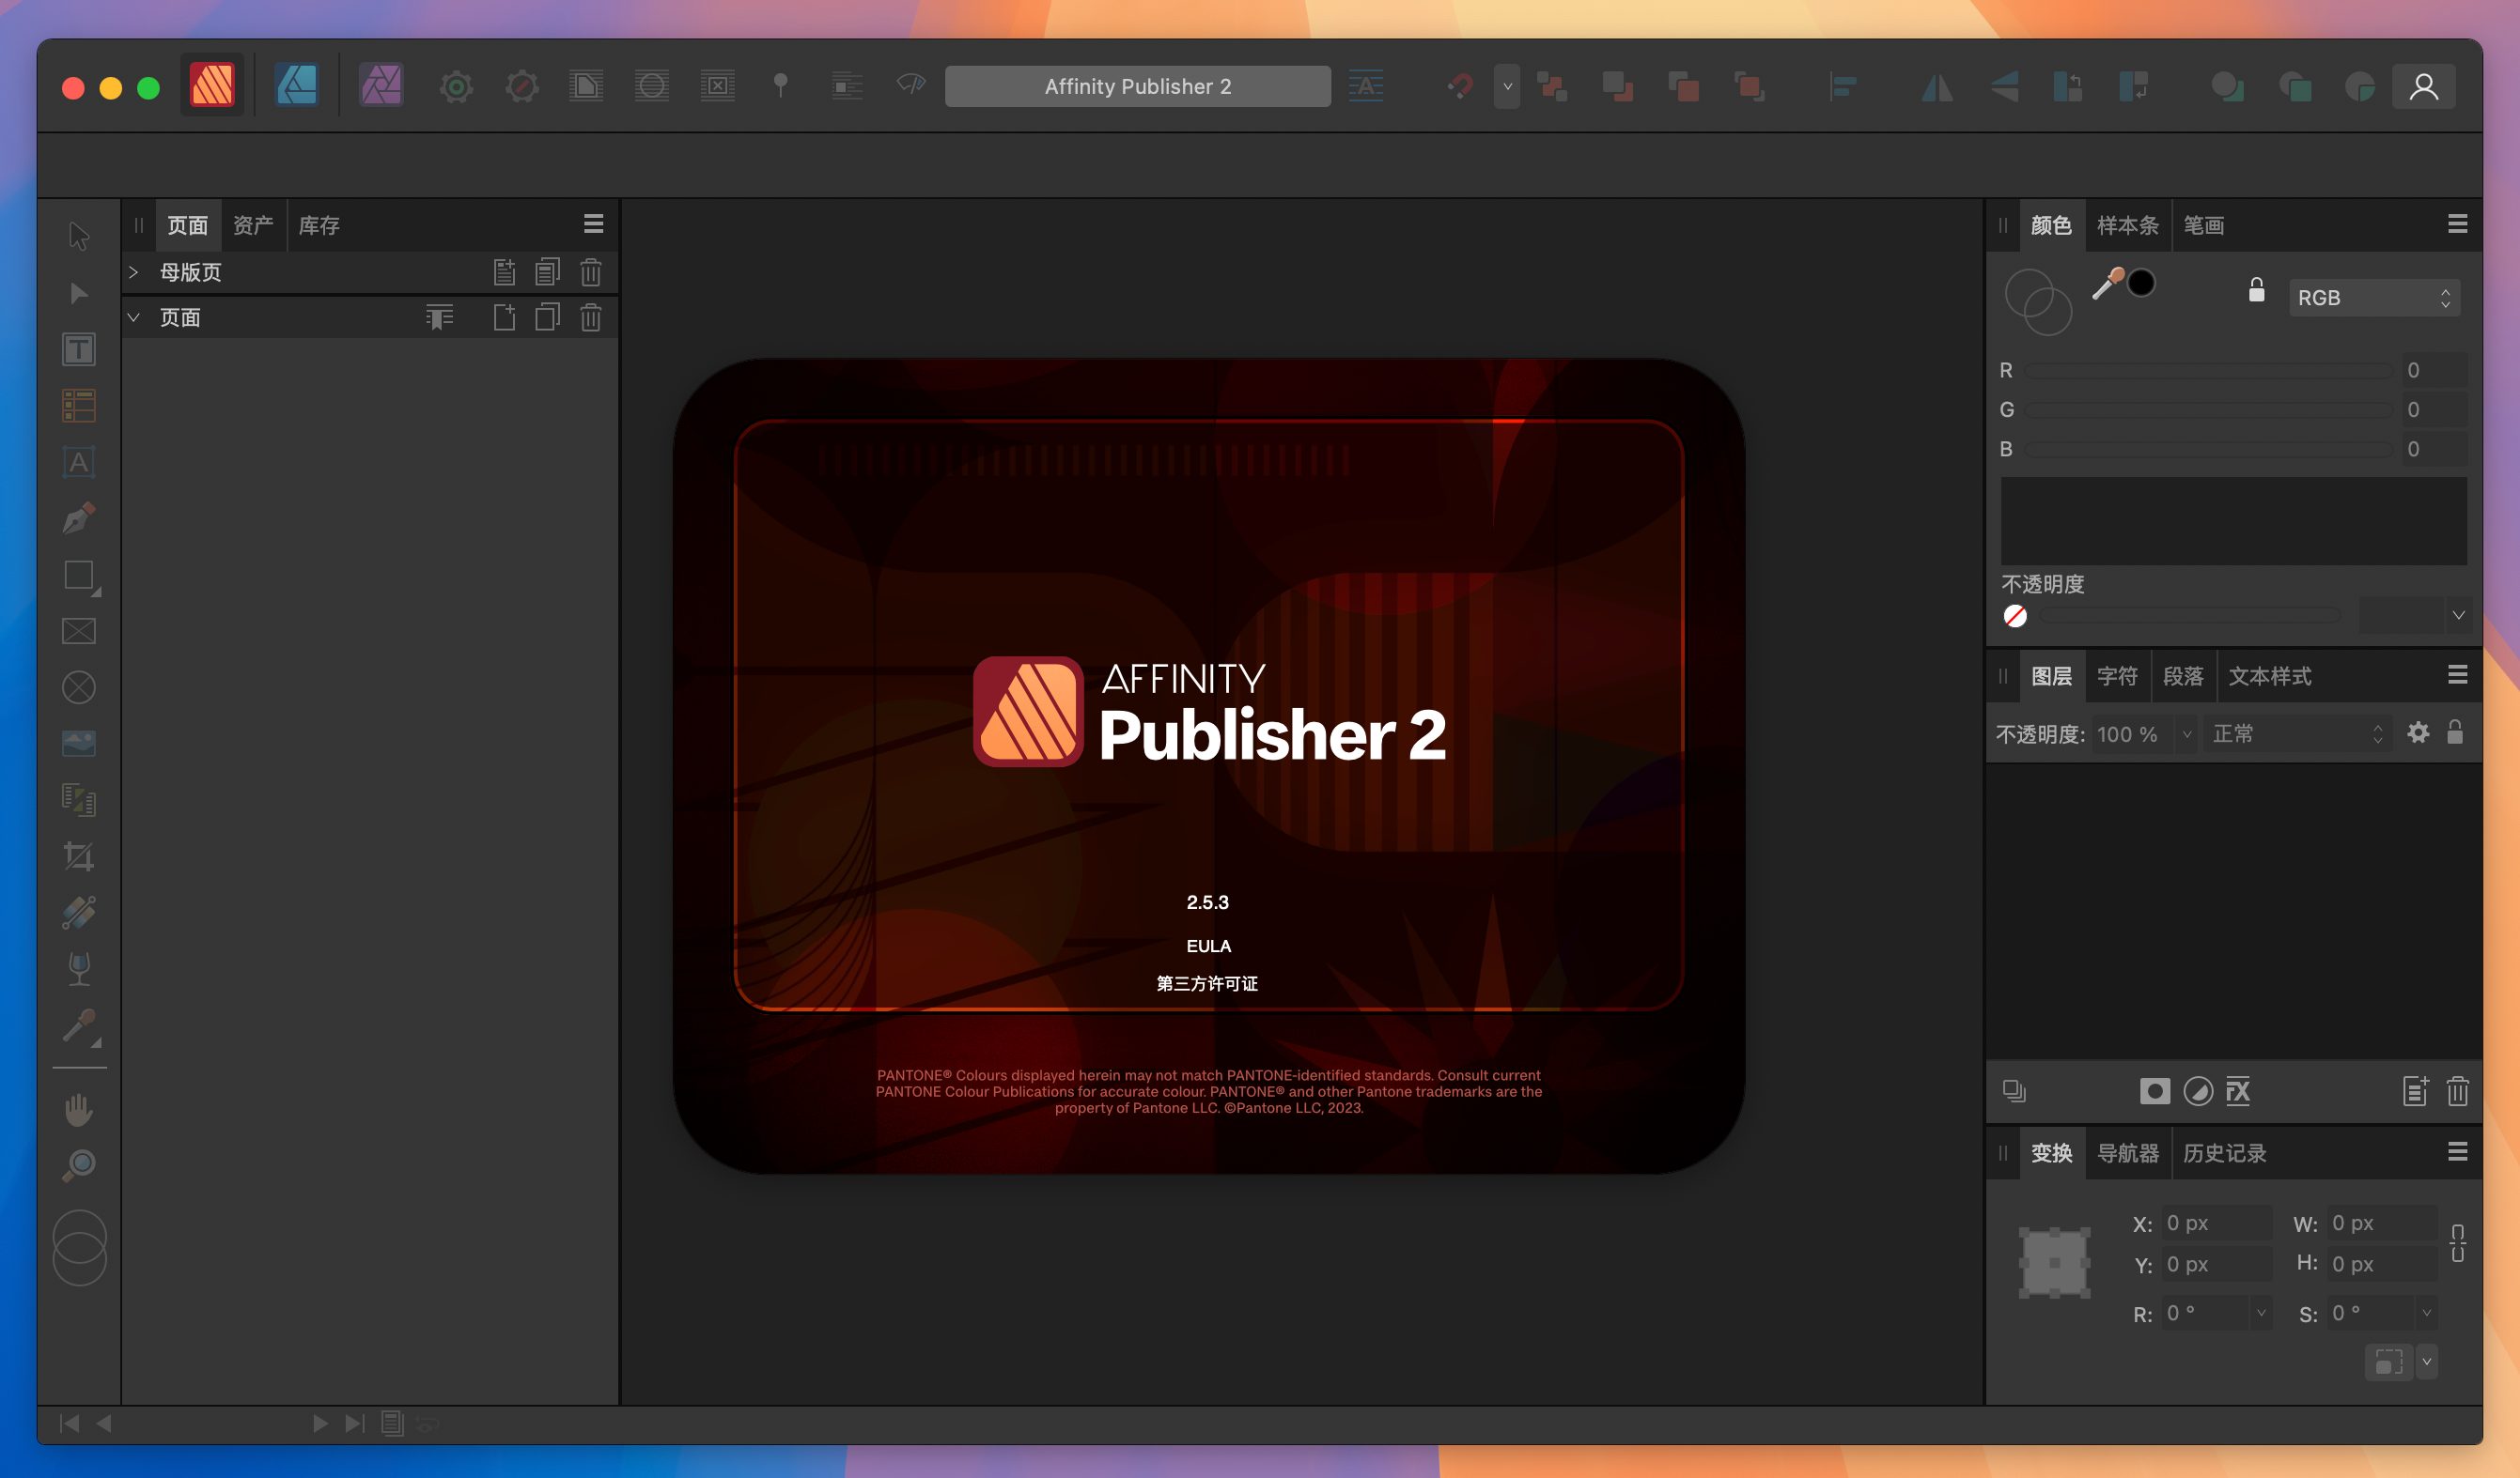This screenshot has height=1478, width=2520.
Task: Open the rotation R dropdown
Action: coord(2260,1313)
